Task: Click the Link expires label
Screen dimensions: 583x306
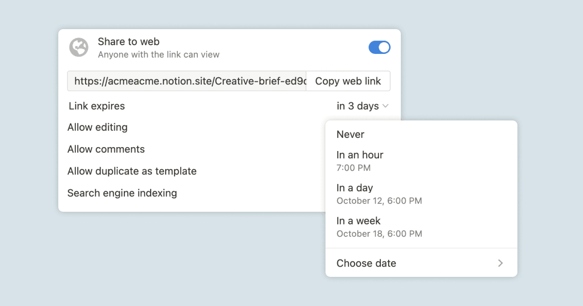Action: [96, 106]
